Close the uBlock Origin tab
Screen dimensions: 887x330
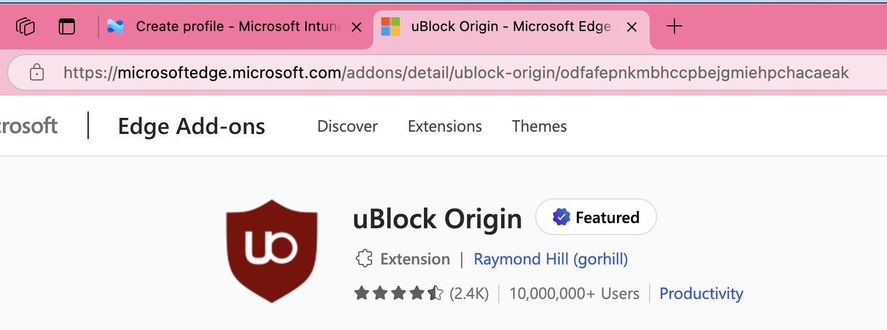632,27
